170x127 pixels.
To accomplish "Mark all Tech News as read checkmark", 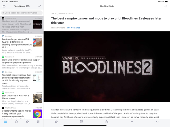I will 39,6.
